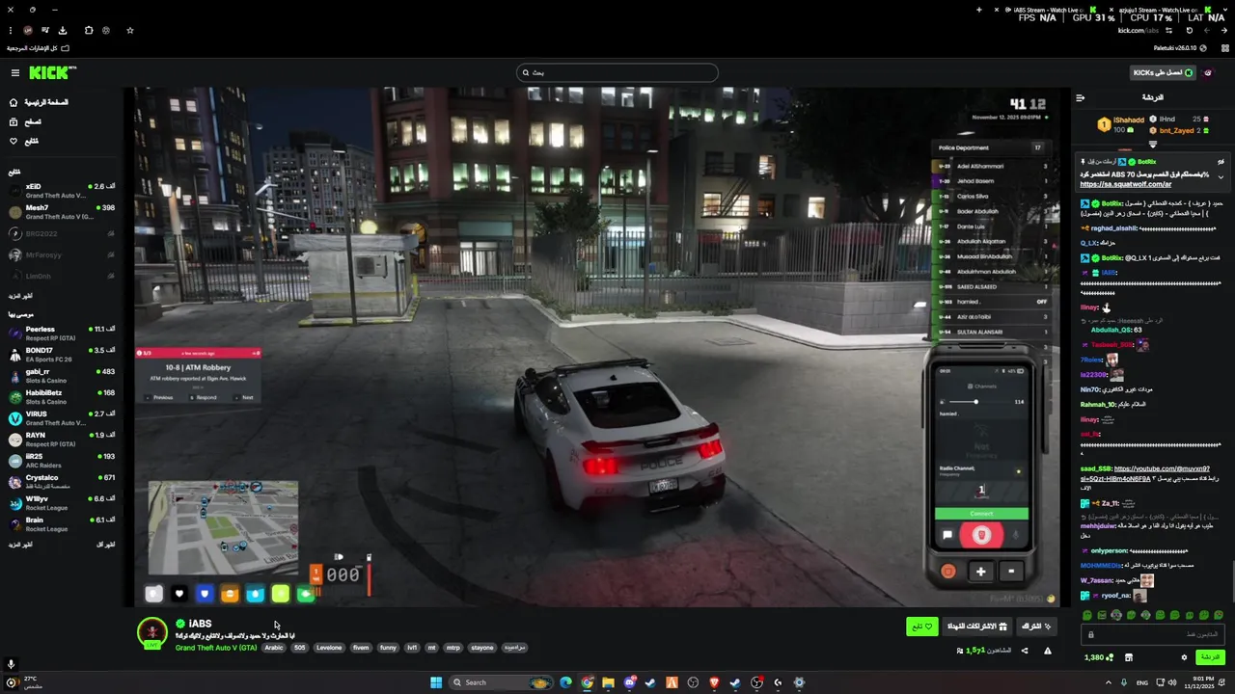
Task: Click the Subscribe button
Action: [1036, 627]
